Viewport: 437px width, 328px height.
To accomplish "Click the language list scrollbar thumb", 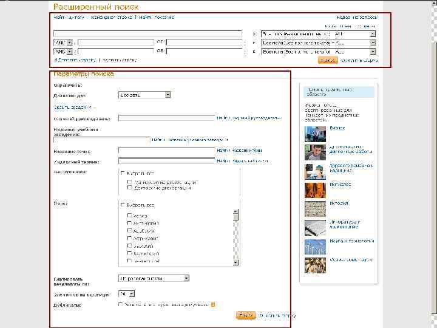I will (x=235, y=217).
